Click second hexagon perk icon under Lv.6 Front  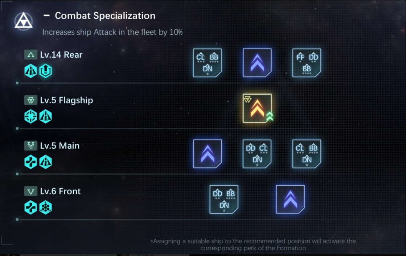tap(45, 207)
